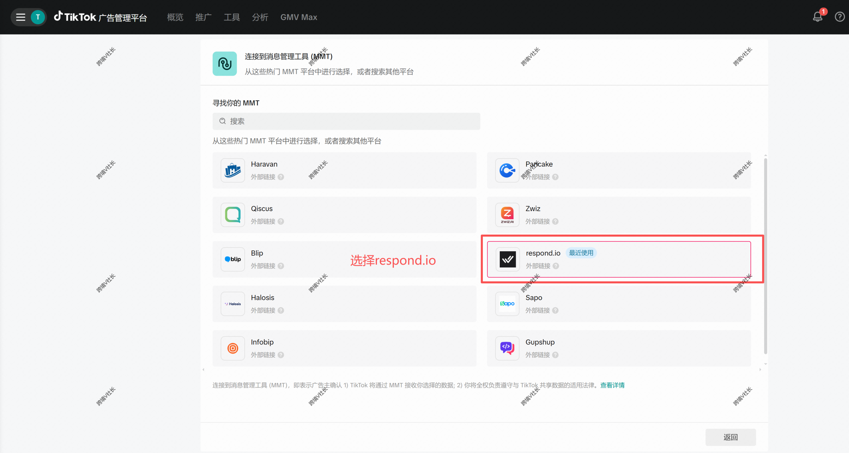Click the 连接到消息管理工具 (MMT) title
The image size is (849, 453).
(289, 56)
